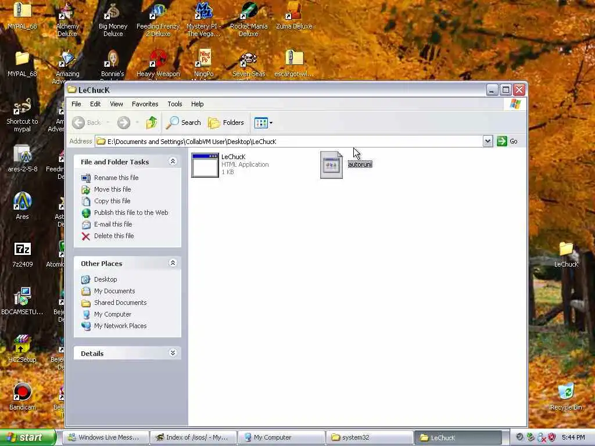Click the Back navigation button
This screenshot has height=446, width=595.
[87, 123]
